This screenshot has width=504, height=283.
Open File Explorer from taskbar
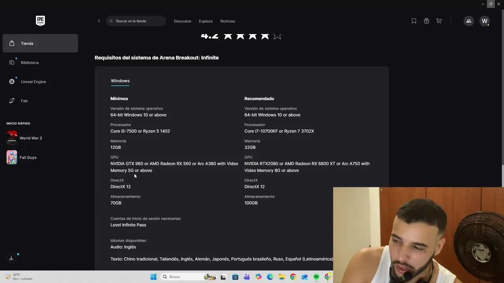click(282, 277)
